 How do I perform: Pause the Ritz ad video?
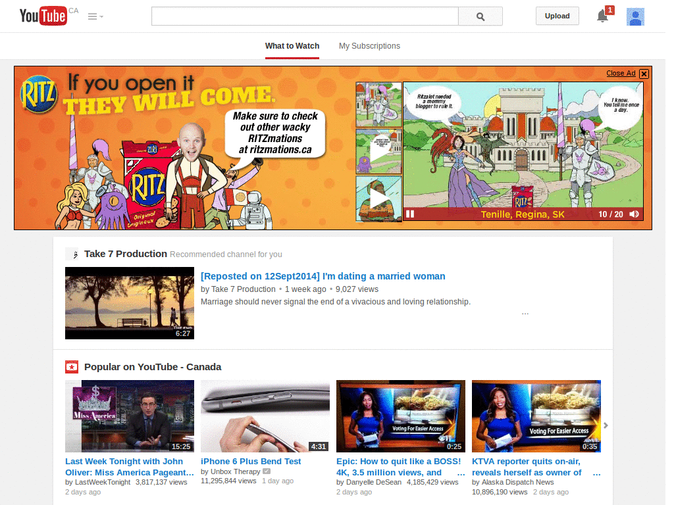coord(410,214)
